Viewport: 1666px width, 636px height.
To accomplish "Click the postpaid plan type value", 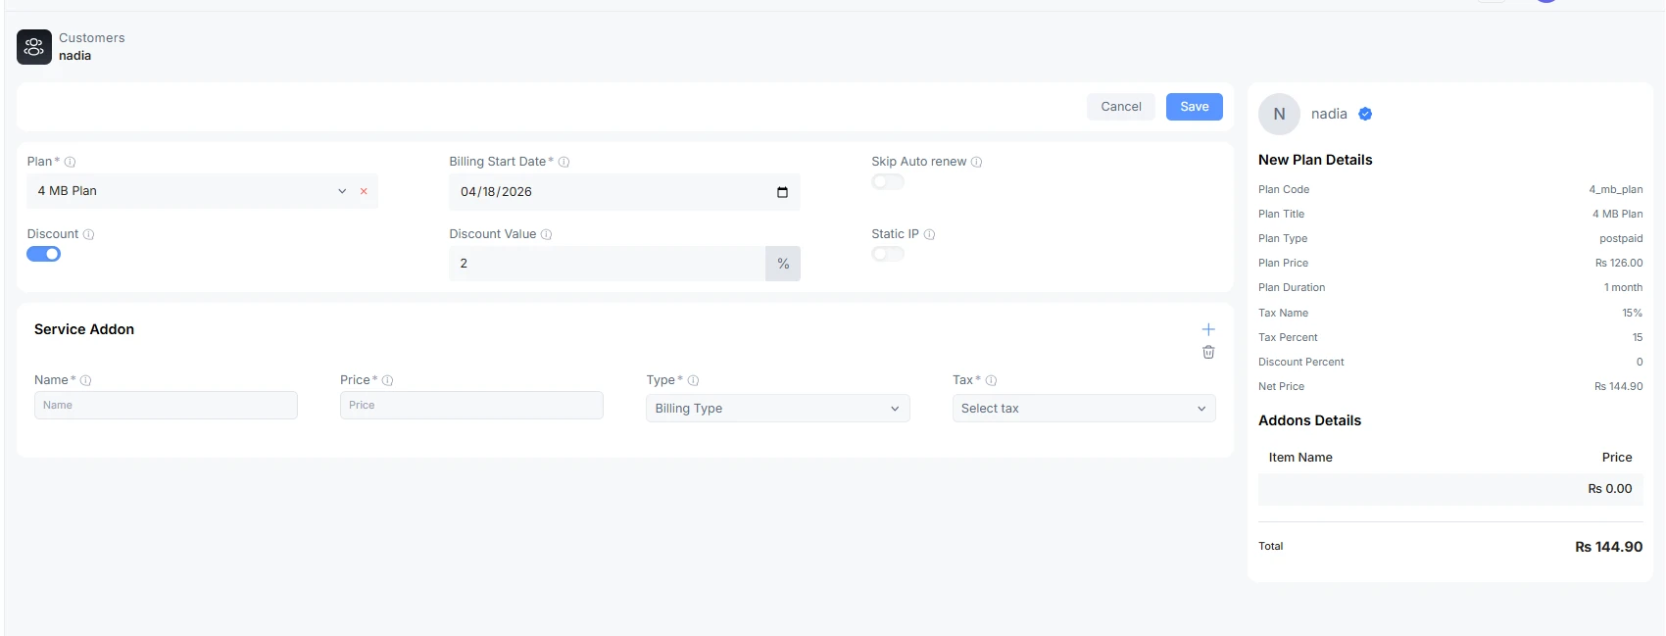I will click(x=1621, y=239).
